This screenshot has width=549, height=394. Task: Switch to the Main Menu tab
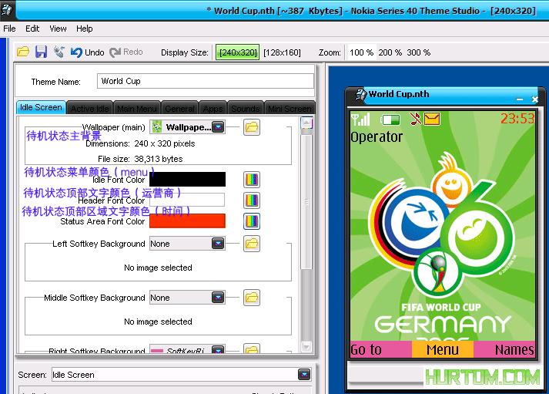(137, 108)
